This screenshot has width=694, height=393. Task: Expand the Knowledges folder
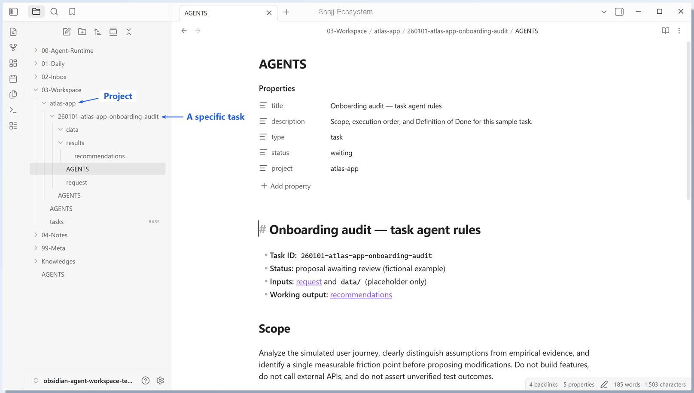(36, 261)
